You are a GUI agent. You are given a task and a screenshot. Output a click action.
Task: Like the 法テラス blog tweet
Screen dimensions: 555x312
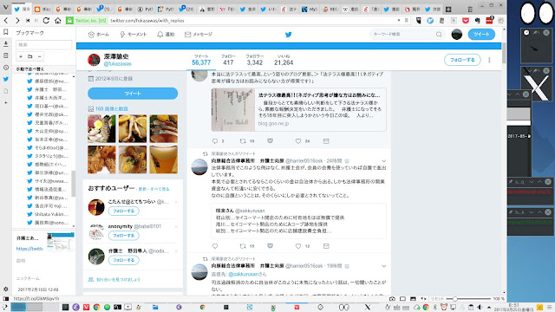pos(298,140)
